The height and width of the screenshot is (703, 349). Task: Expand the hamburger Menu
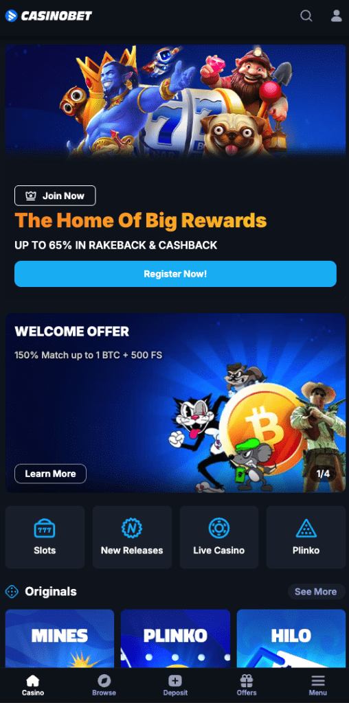318,686
